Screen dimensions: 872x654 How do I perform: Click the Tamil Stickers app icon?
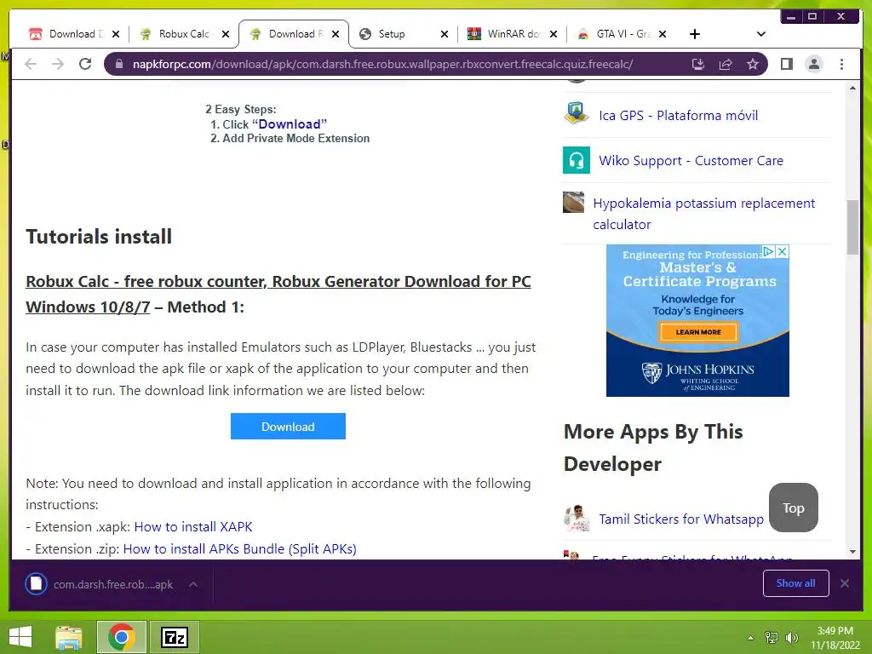point(577,518)
